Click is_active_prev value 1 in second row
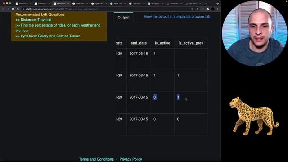288x162 pixels. pos(178,76)
